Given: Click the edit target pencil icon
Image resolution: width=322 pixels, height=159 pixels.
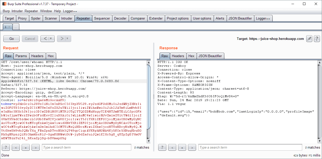Looking at the screenshot, I should pos(309,39).
